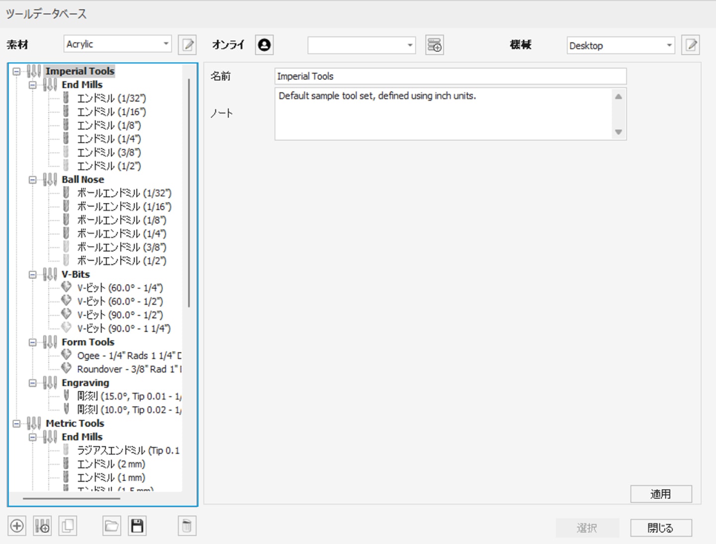716x544 pixels.
Task: Open the Acrylic material dropdown
Action: coord(117,44)
